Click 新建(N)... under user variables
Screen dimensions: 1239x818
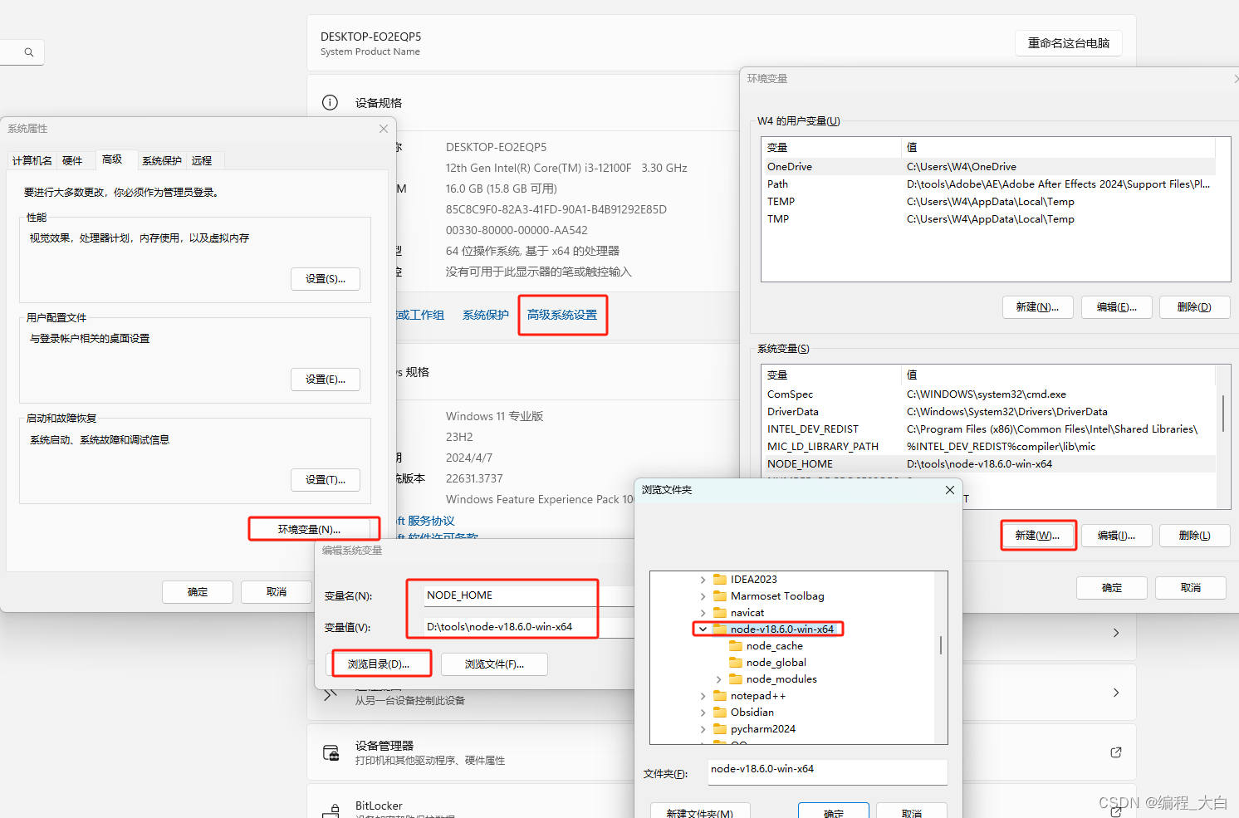[1037, 307]
